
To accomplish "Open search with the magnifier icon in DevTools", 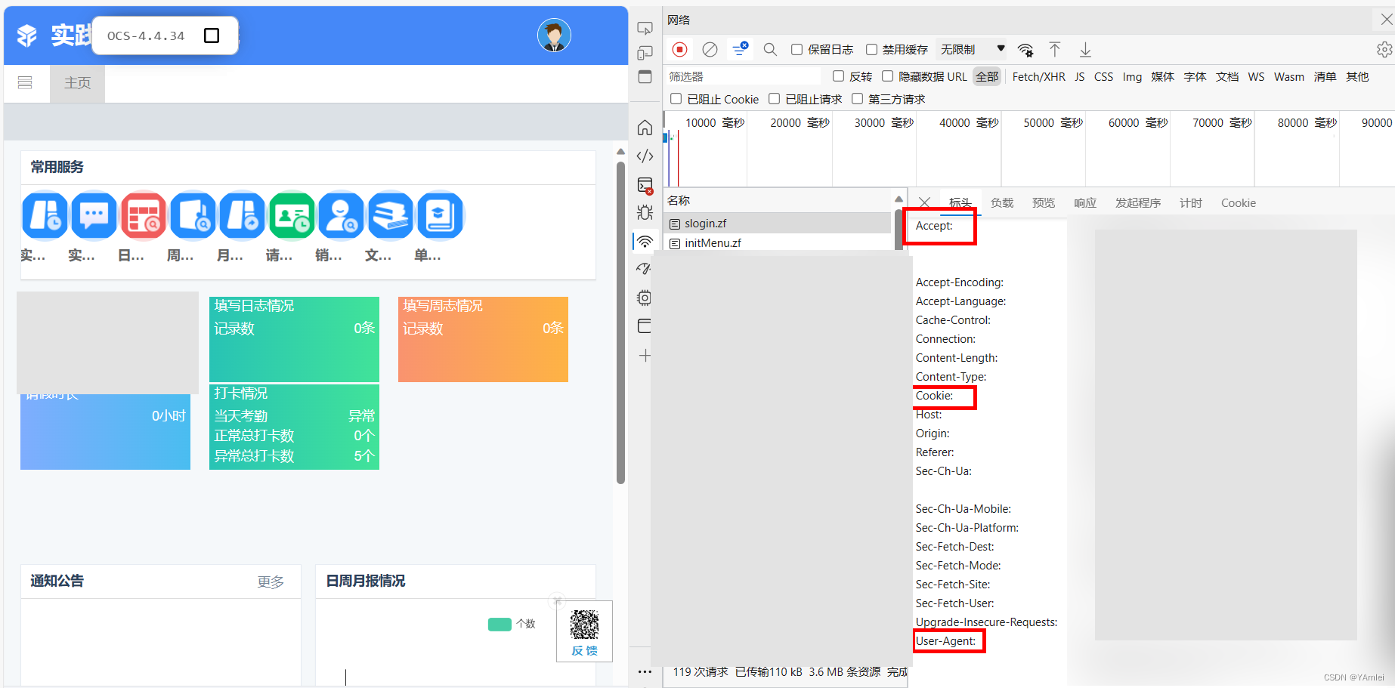I will click(770, 49).
